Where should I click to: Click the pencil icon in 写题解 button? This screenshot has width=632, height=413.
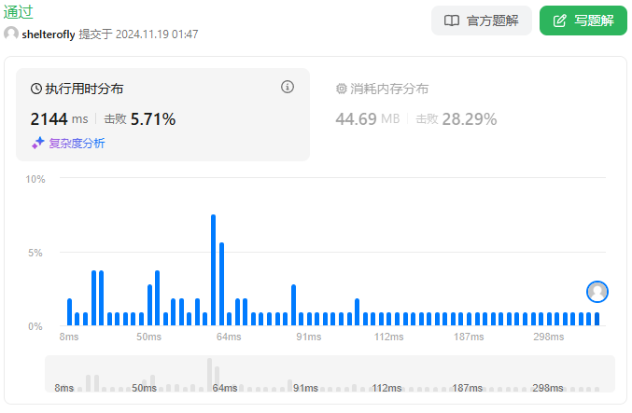pos(560,21)
